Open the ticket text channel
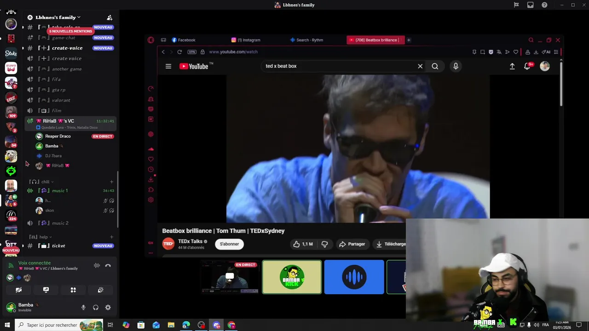Screen dimensions: 589x331 [x=58, y=246]
